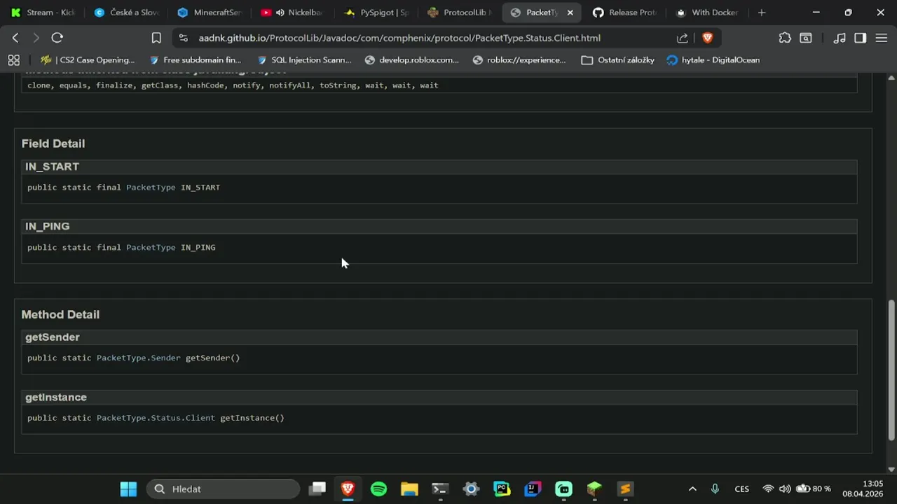Switch to the MinecraftServer tab
897x504 pixels.
(210, 13)
